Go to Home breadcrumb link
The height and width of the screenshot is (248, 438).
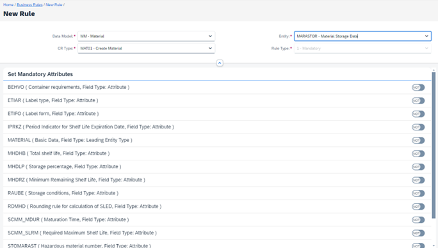(8, 4)
